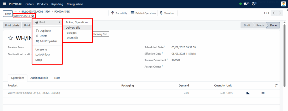Viewport: 288px width, 111px height.
Task: Click the Demand value 2.00
Action: (x=186, y=93)
